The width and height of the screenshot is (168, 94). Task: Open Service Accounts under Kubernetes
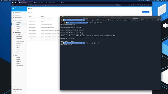[x=20, y=41]
